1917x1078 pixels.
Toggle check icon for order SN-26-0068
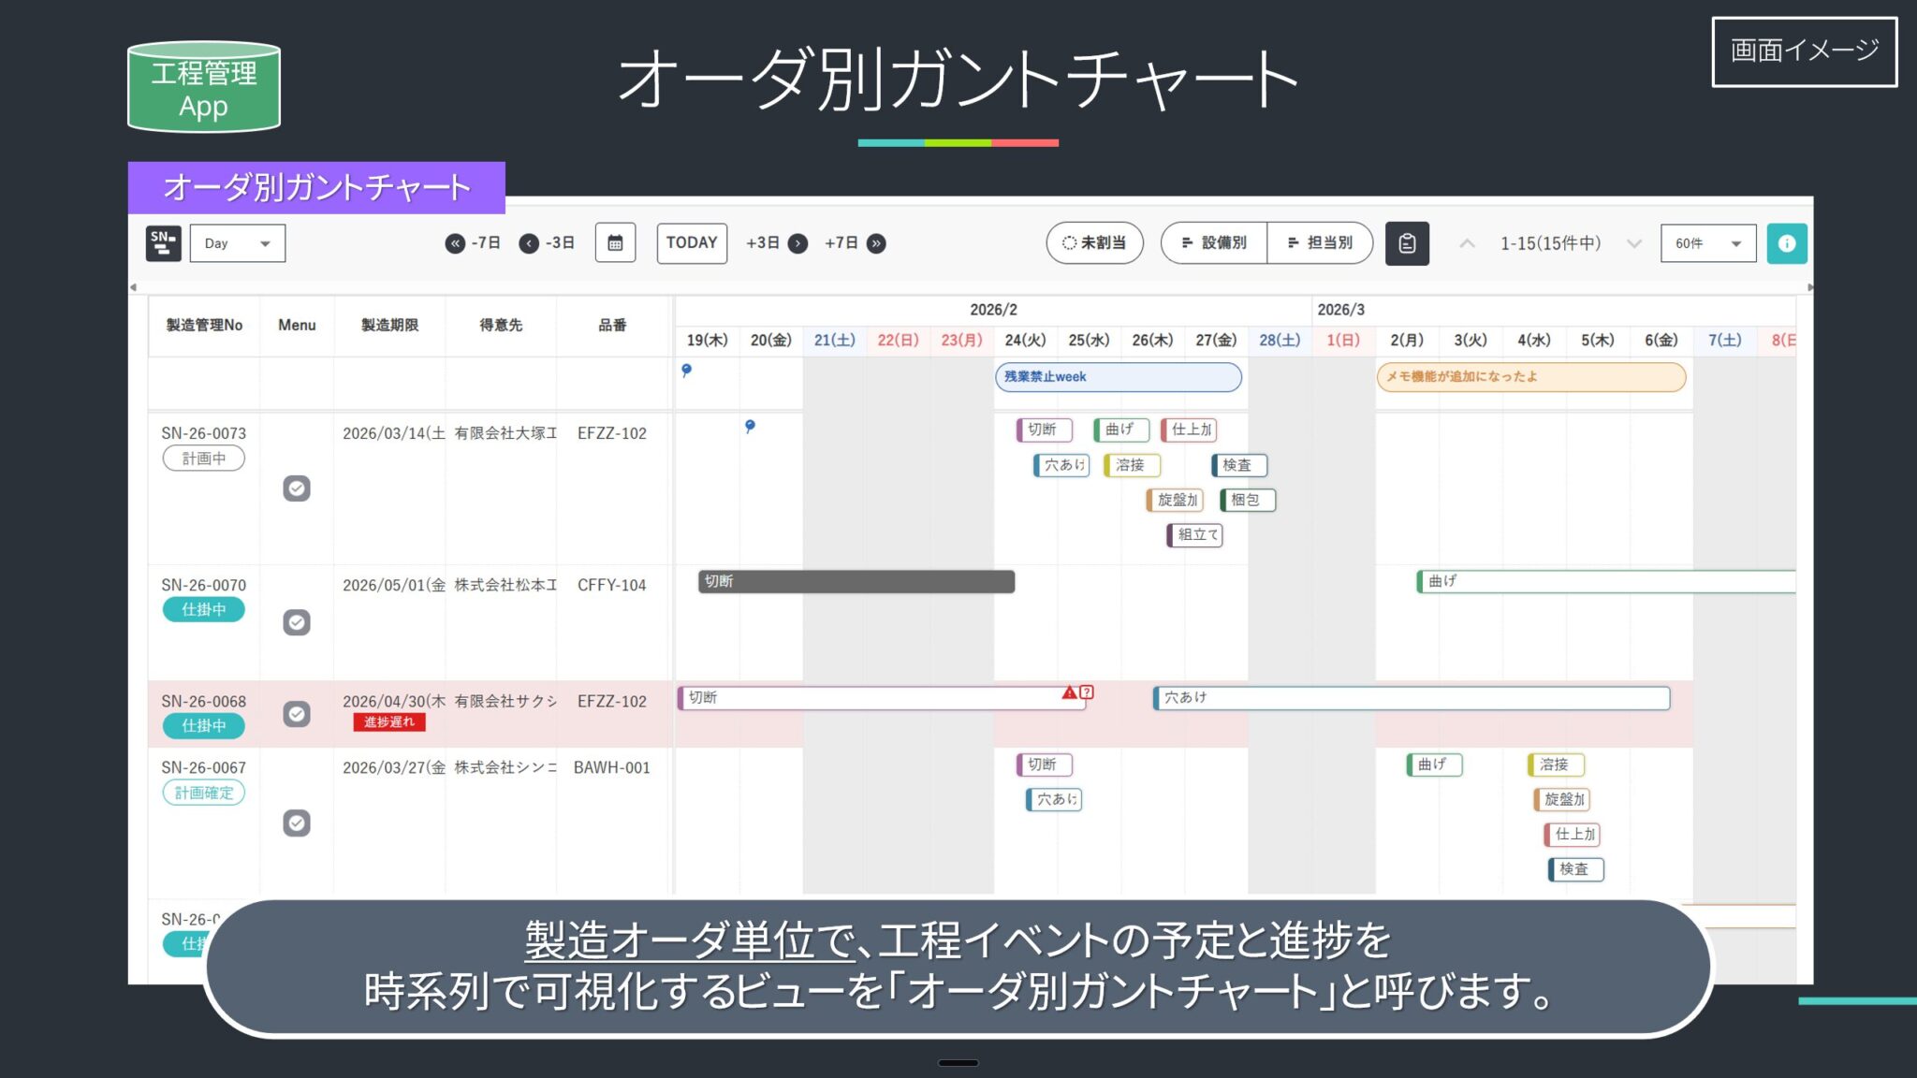[x=297, y=714]
